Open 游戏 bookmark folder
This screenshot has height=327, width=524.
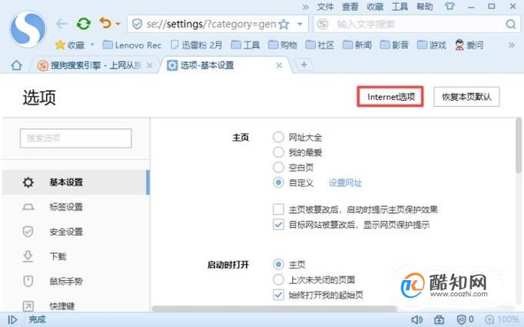click(432, 45)
